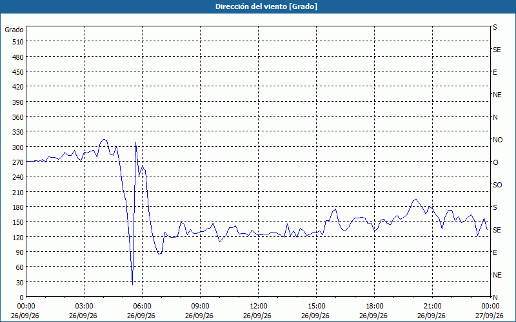Click the 'E' compass label level with 450
Viewport: 516px width, 322px height.
[x=495, y=72]
